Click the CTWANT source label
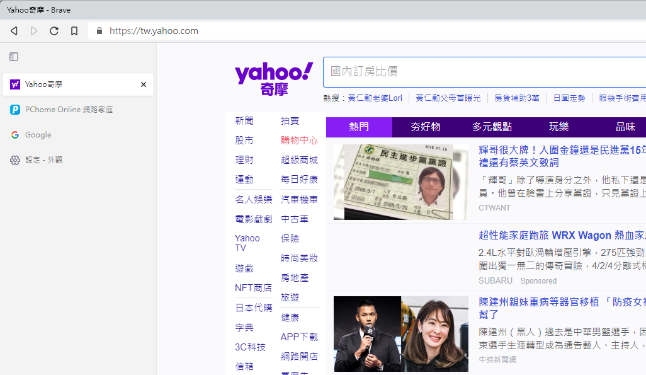 (x=494, y=208)
